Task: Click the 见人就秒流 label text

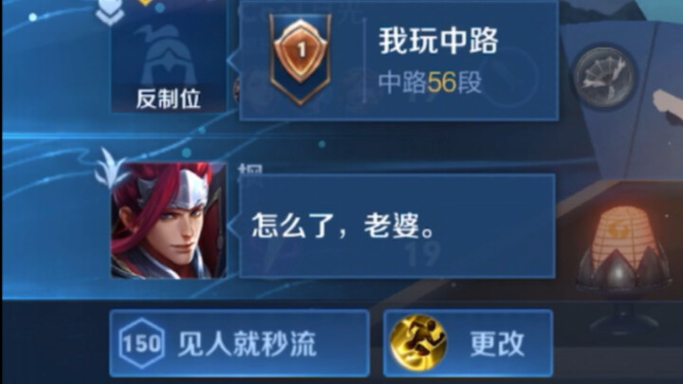Action: tap(247, 344)
